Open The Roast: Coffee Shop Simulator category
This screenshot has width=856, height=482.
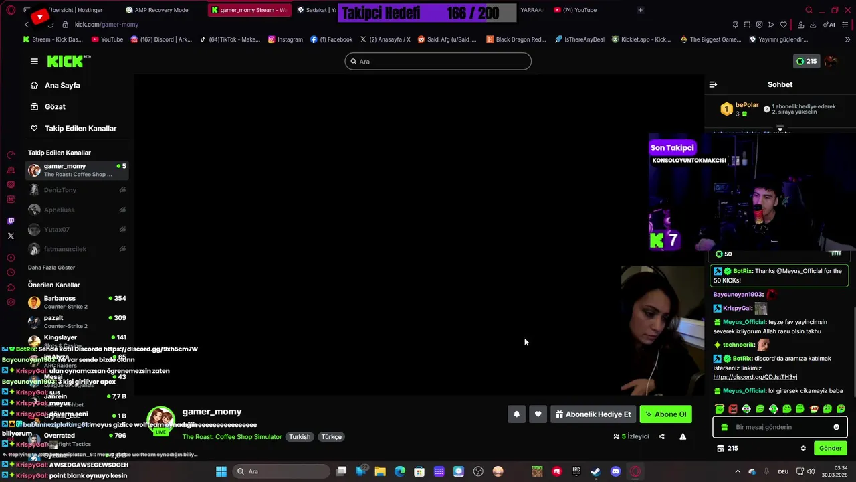(232, 437)
